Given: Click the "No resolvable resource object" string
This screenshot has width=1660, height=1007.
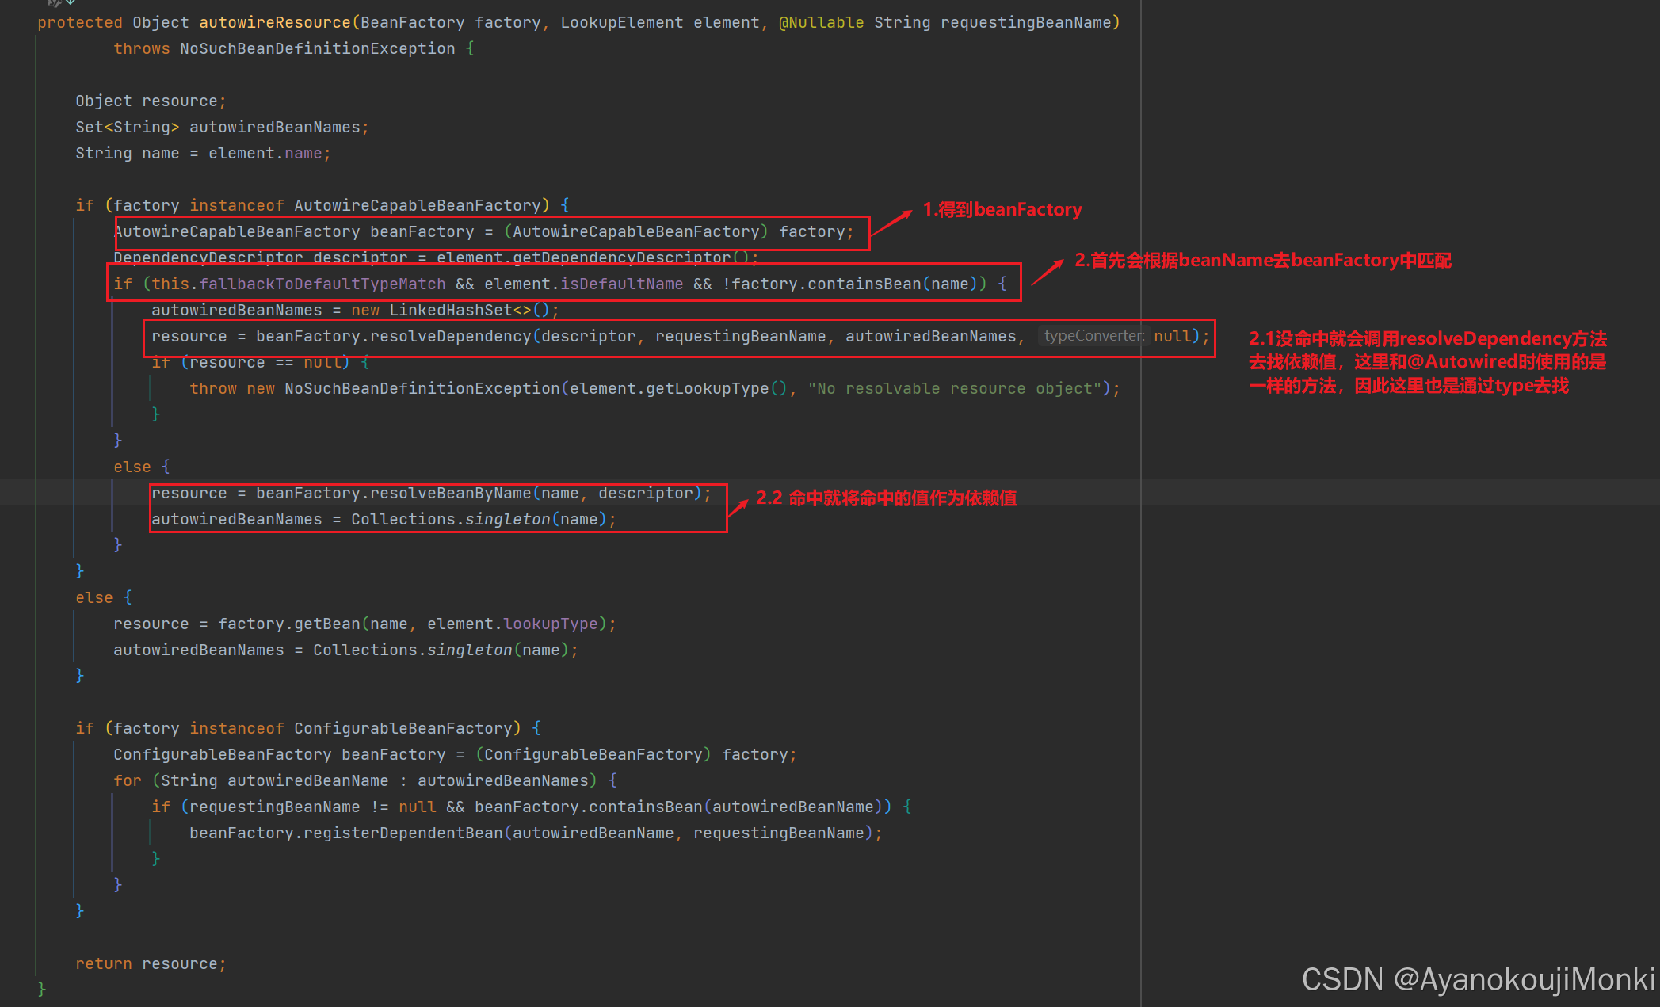Looking at the screenshot, I should (955, 388).
